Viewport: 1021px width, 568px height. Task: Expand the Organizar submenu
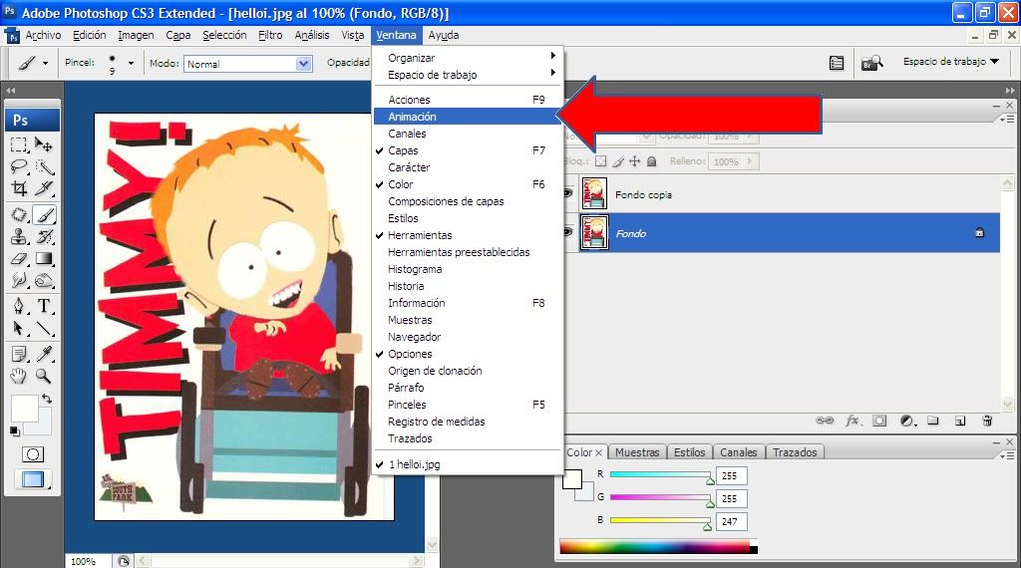coord(467,57)
